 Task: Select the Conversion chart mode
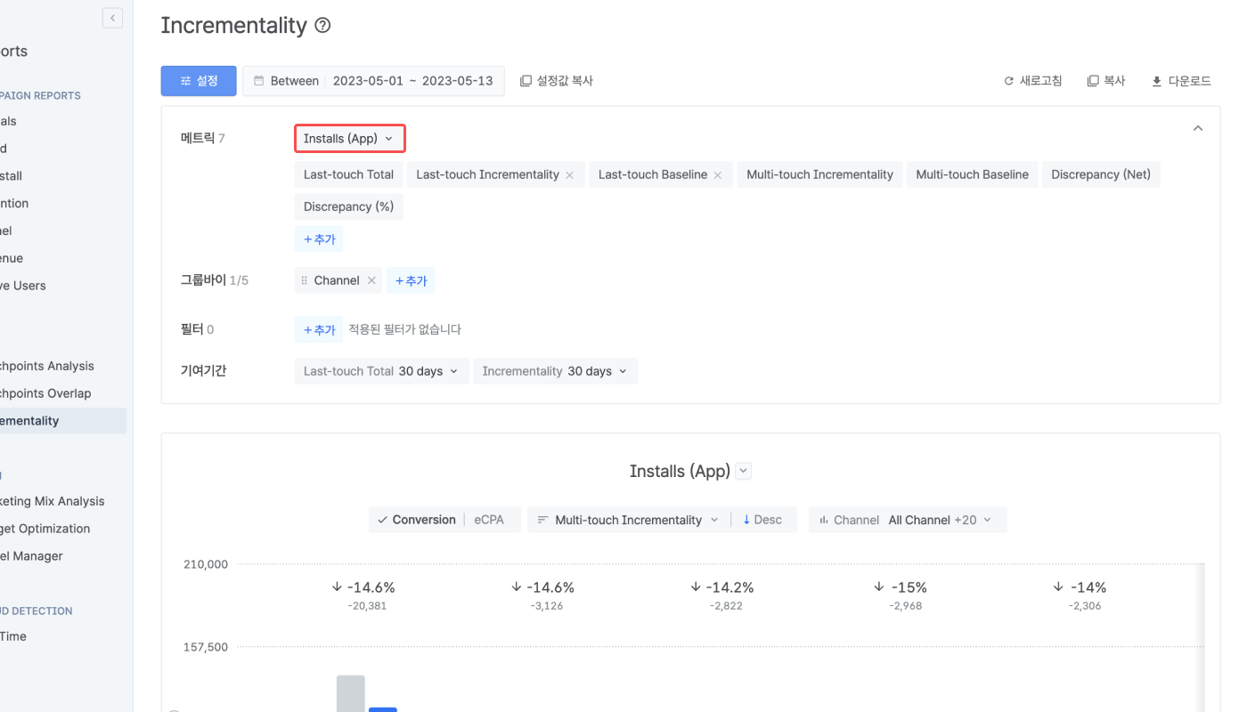(x=416, y=520)
